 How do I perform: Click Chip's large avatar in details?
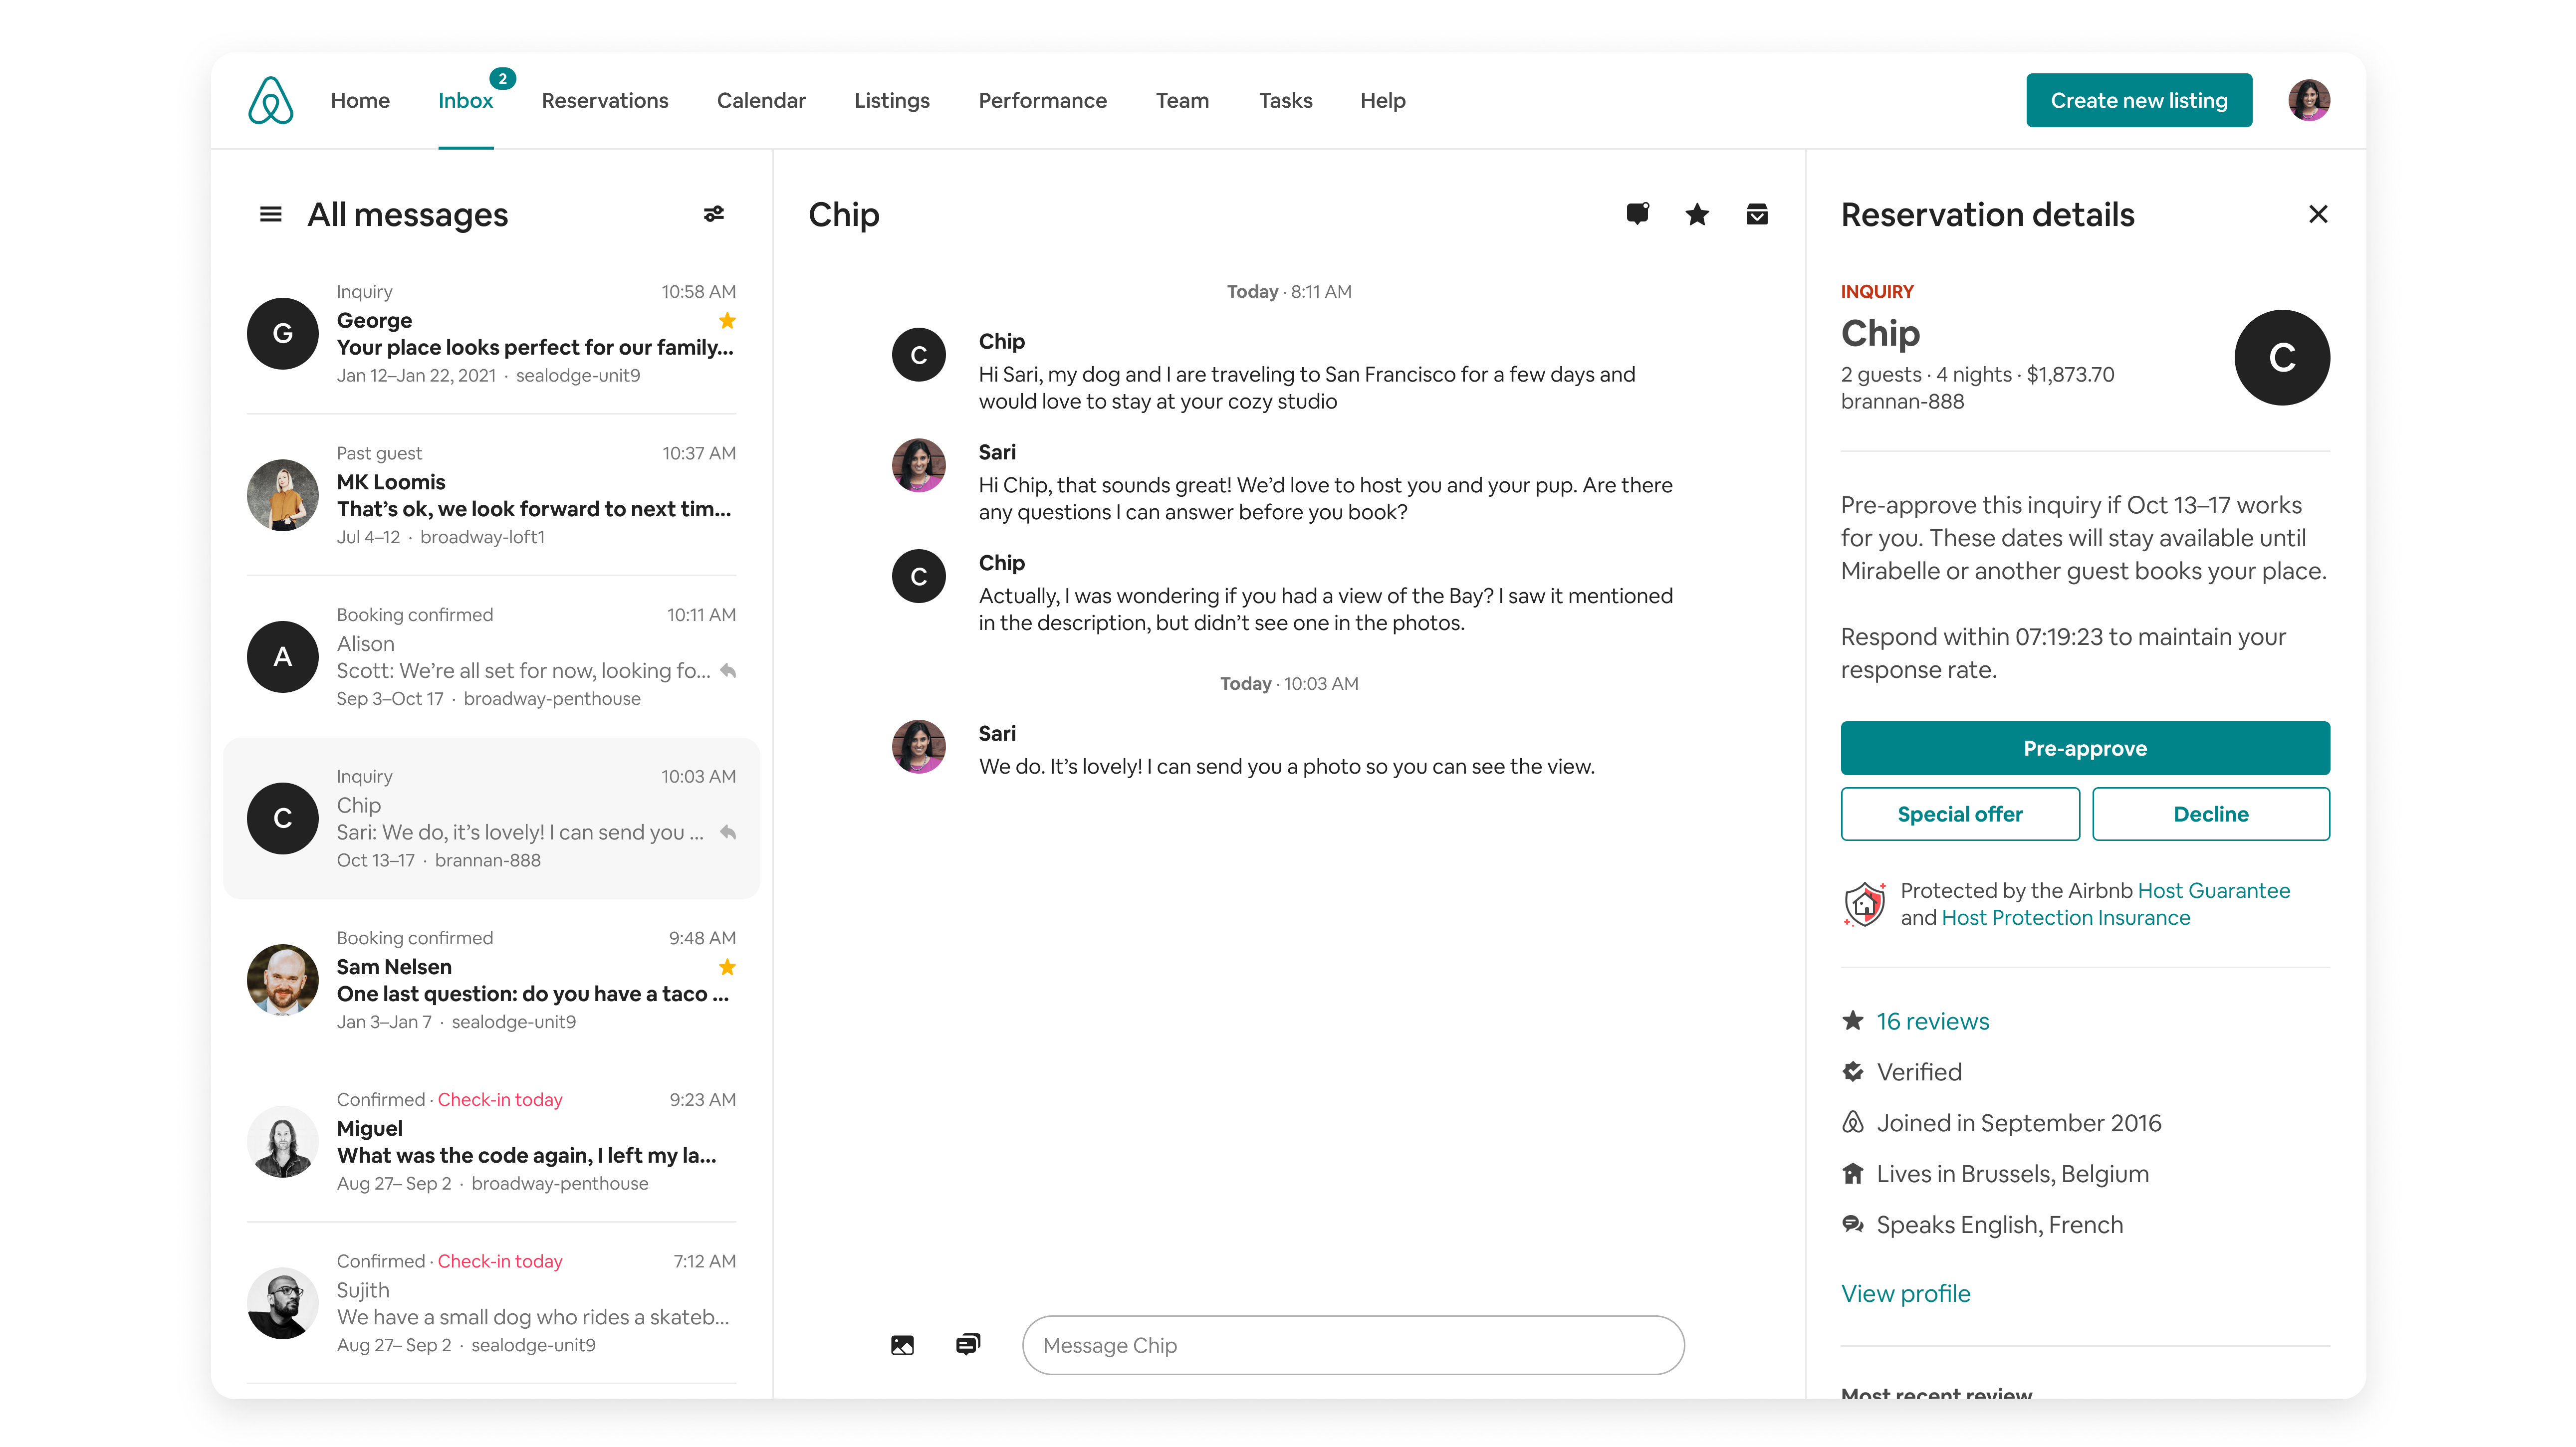click(2282, 358)
